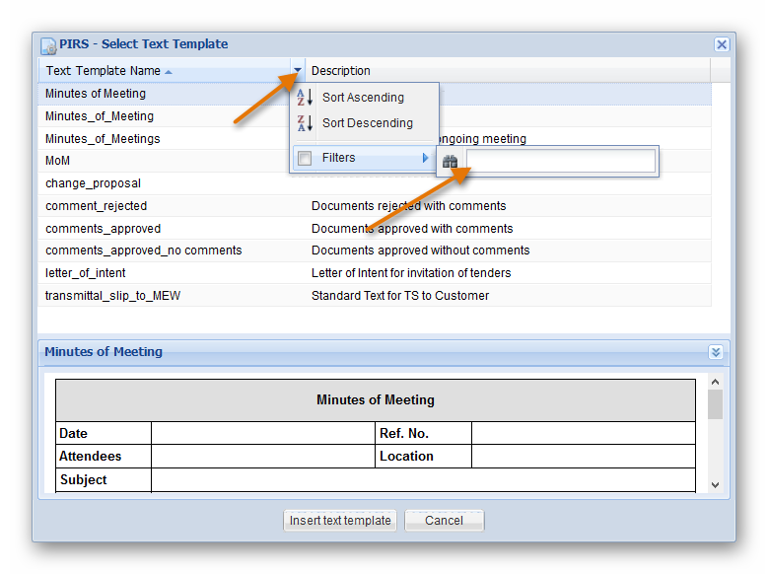The height and width of the screenshot is (574, 768).
Task: Close the Select Text Template dialog
Action: pos(722,44)
